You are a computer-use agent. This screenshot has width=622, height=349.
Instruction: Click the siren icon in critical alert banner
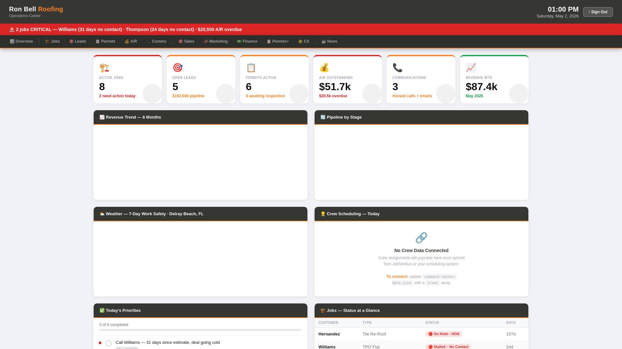tap(12, 29)
